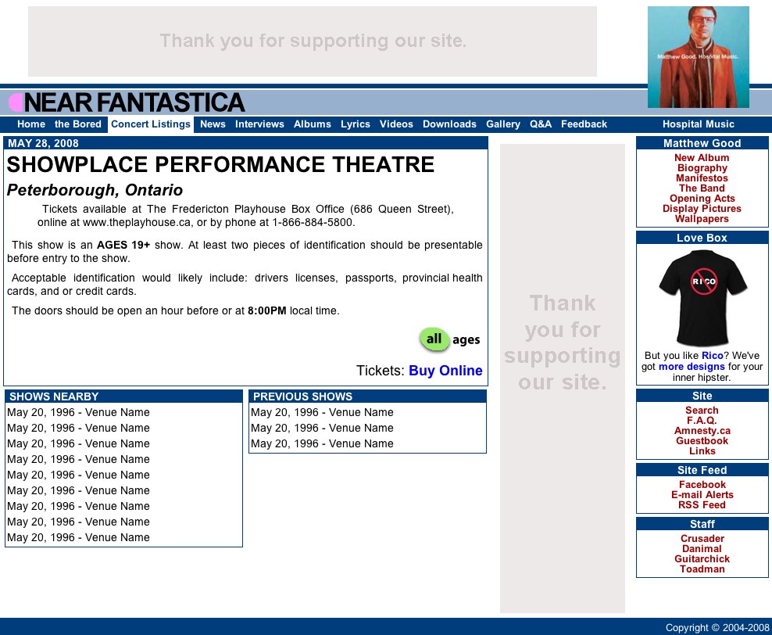The image size is (772, 635).
Task: Open the Links page link
Action: 702,450
